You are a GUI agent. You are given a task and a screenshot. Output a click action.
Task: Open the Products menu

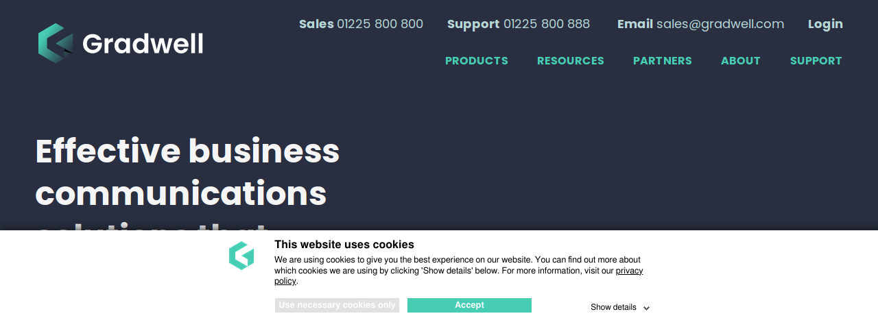[477, 60]
